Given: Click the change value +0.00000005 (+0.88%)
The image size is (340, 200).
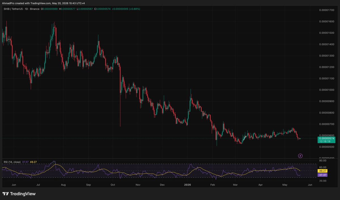Looking at the screenshot, I should click(x=126, y=9).
